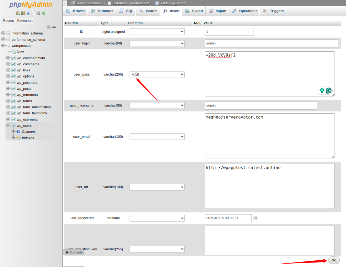Open the settings gear icon
The width and height of the screenshot is (346, 267).
click(x=38, y=13)
